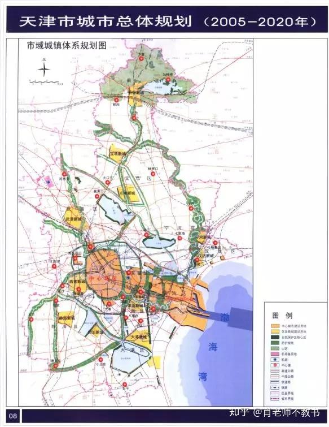Click the orange 中心城市建设用地 legend swatch
The height and width of the screenshot is (427, 329).
[275, 326]
